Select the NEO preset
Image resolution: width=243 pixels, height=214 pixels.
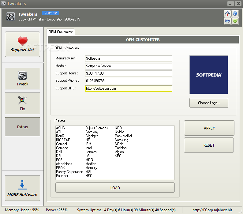(x=118, y=128)
